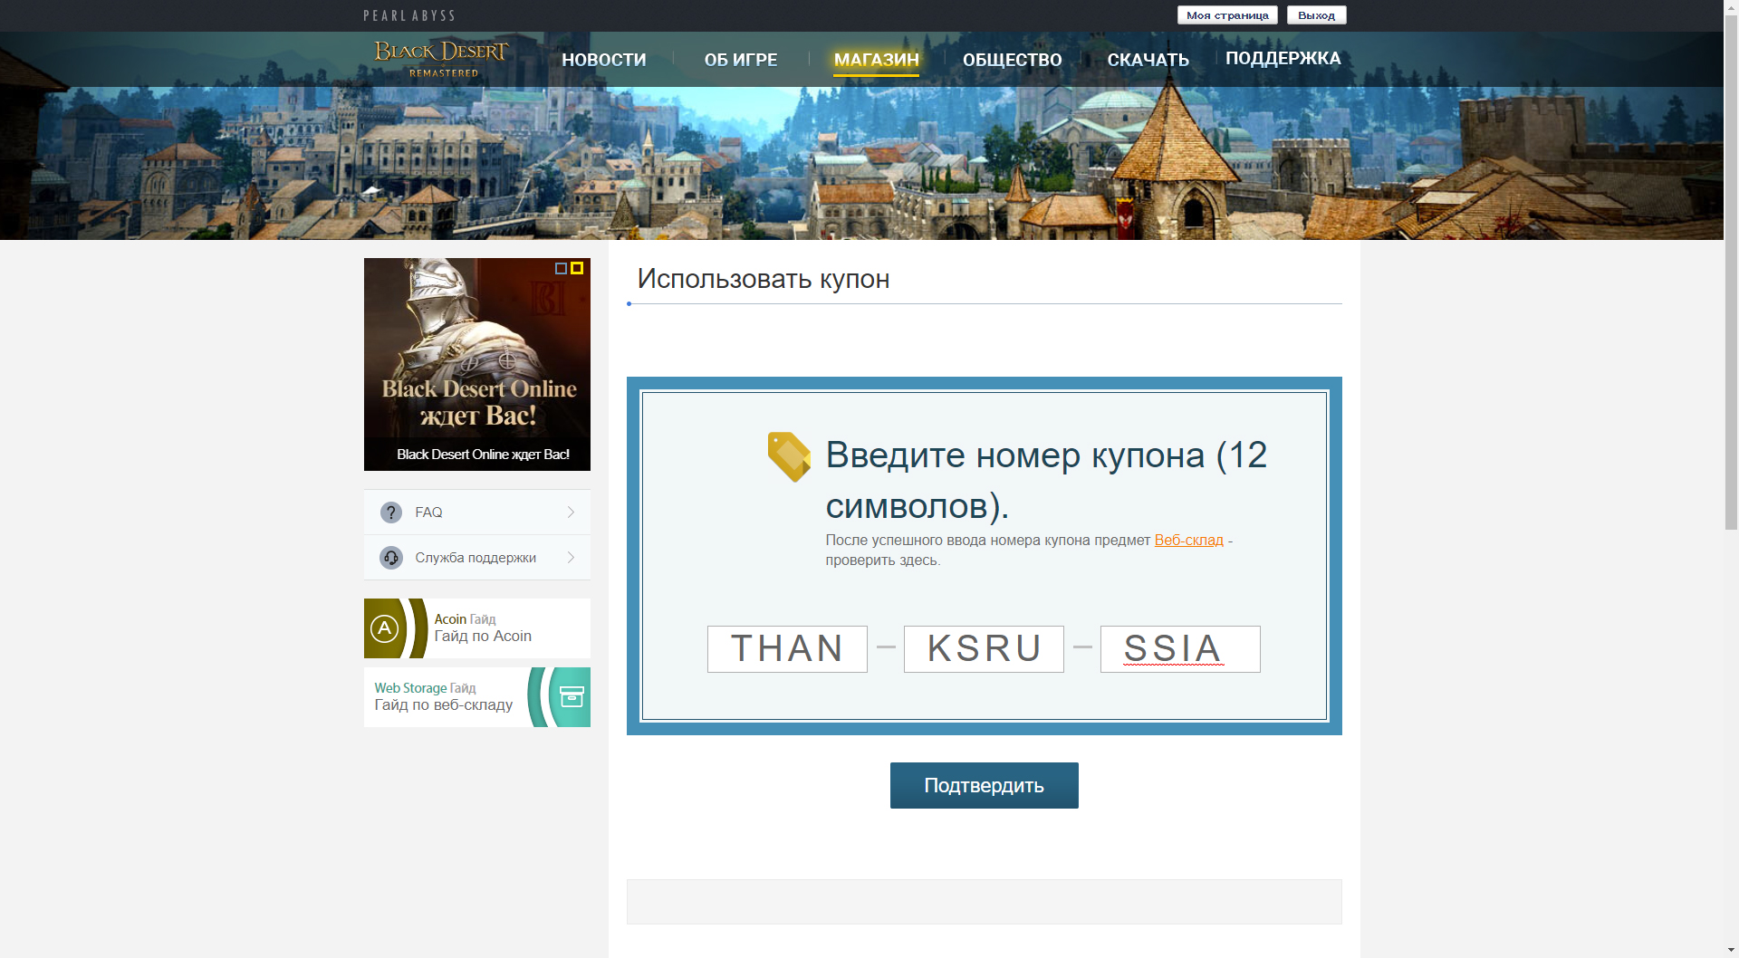Viewport: 1739px width, 958px height.
Task: Open Гайд по веб-складу banner
Action: [x=477, y=697]
